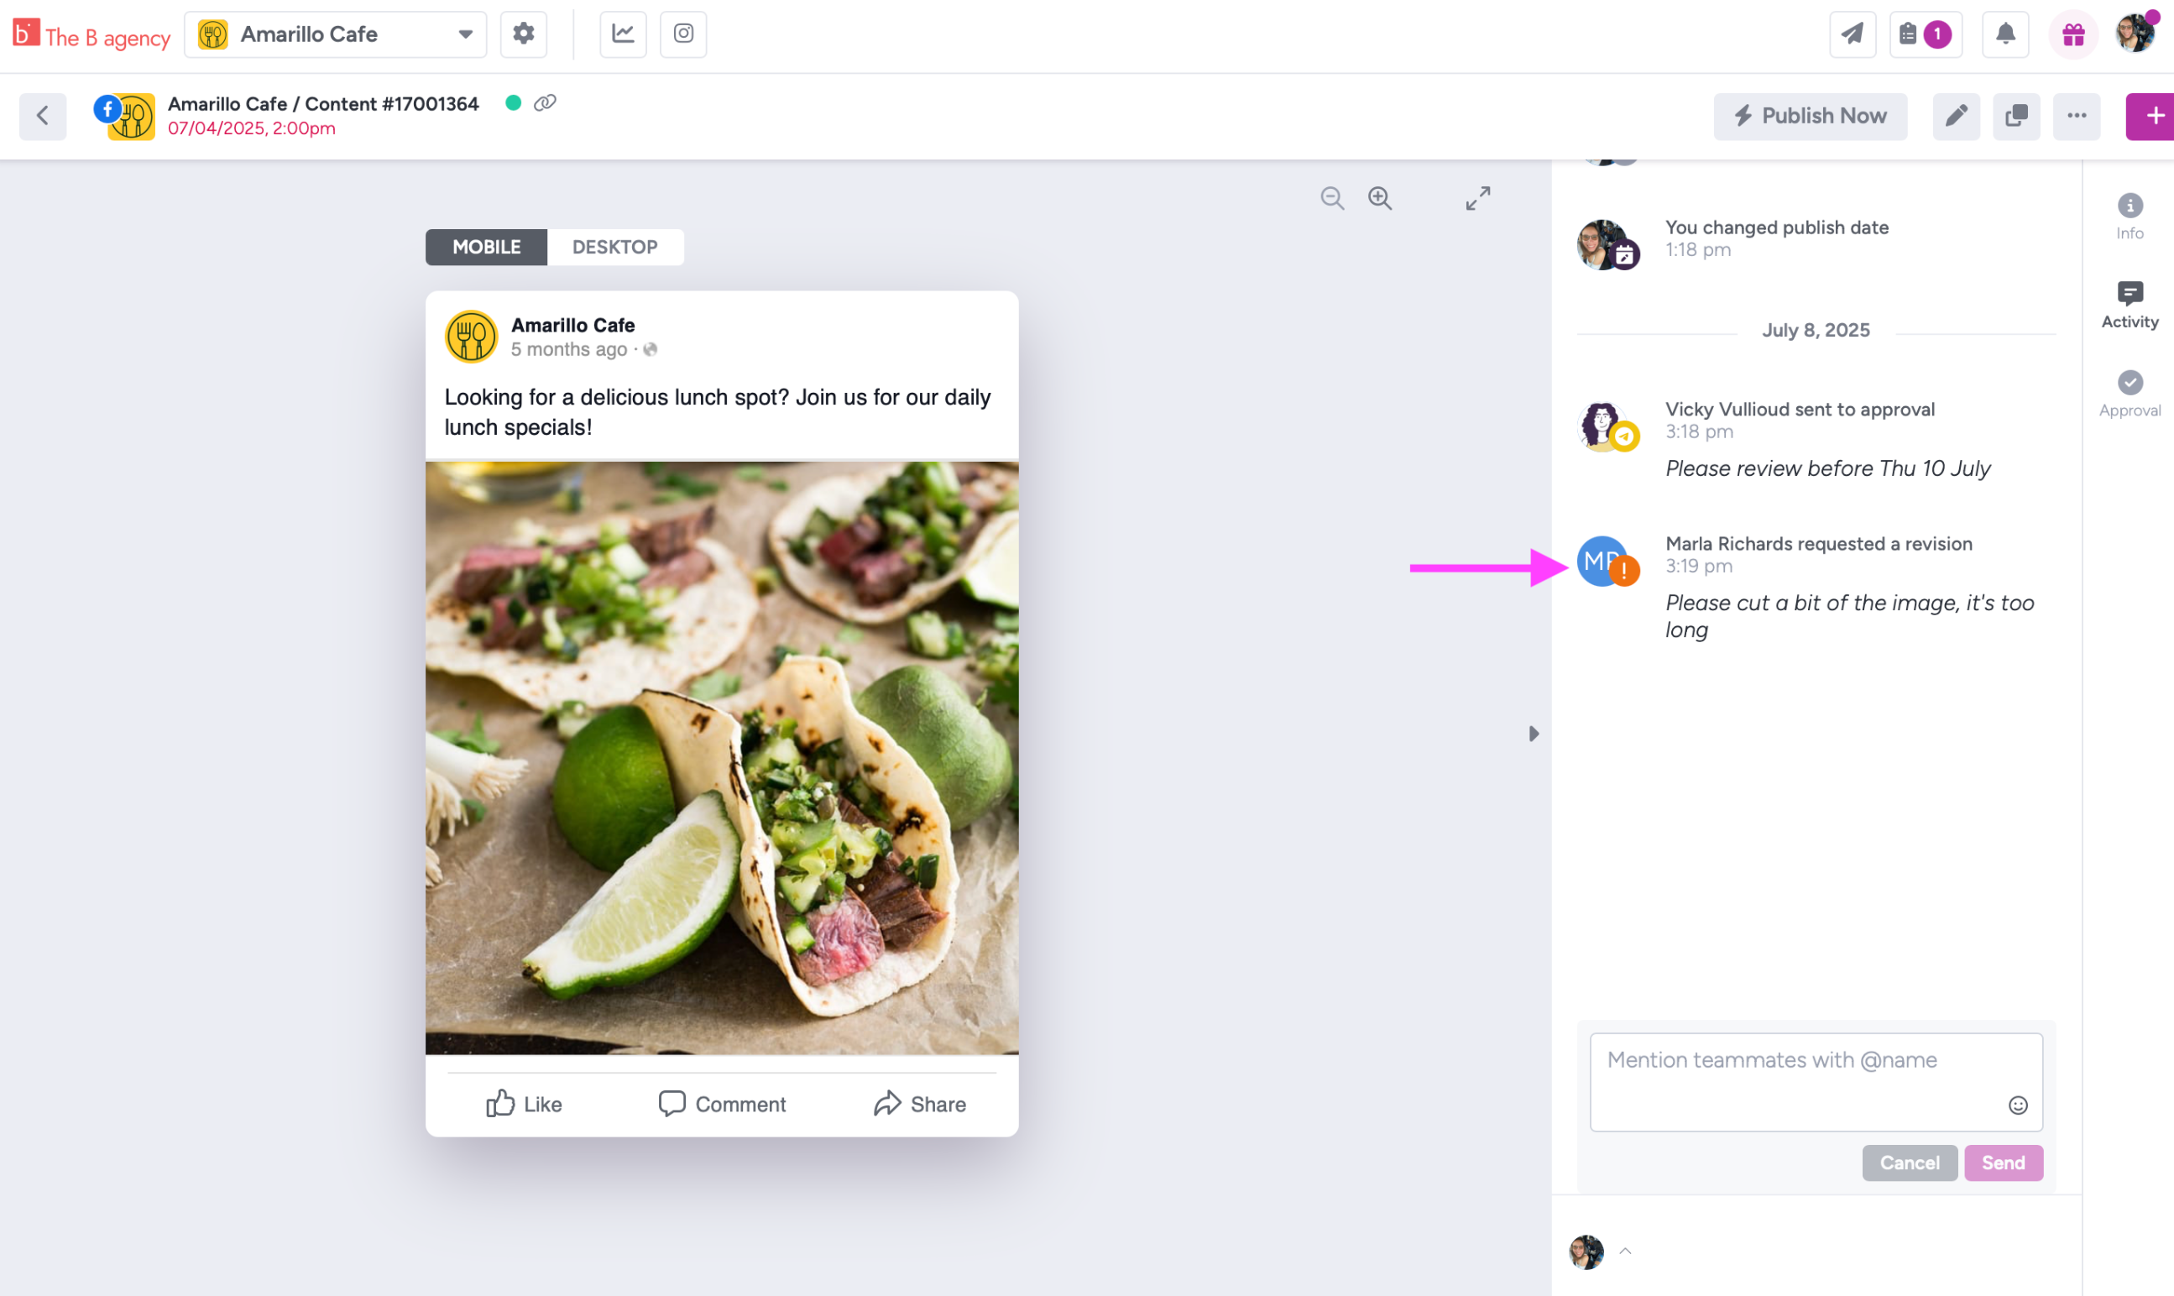Edit content with pencil icon
This screenshot has width=2174, height=1296.
tap(1956, 116)
